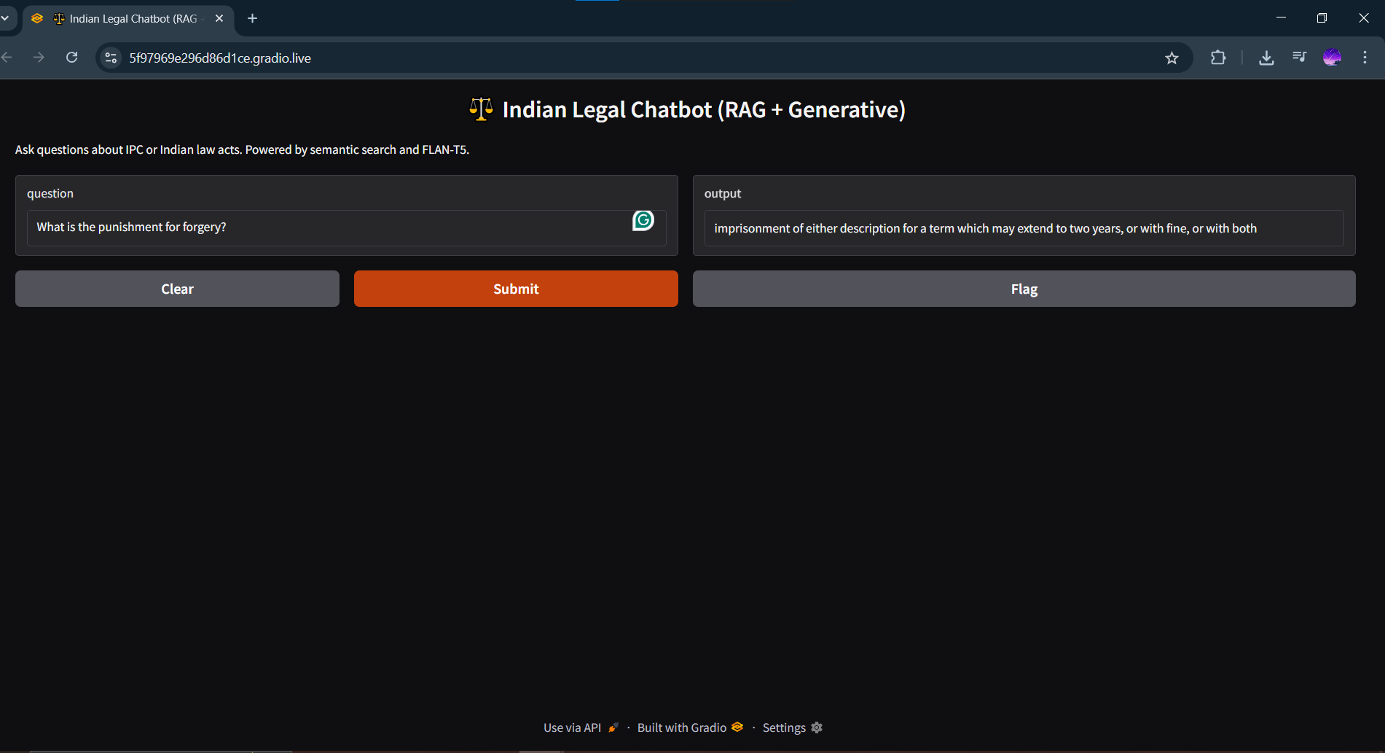
Task: Click the Flag button
Action: pos(1024,289)
